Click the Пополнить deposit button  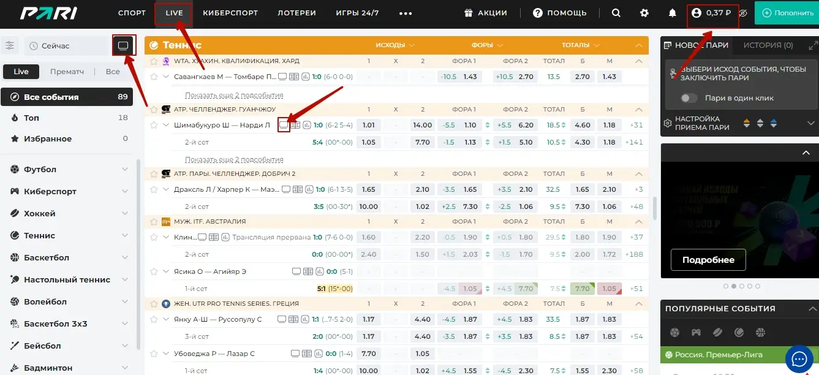[788, 13]
